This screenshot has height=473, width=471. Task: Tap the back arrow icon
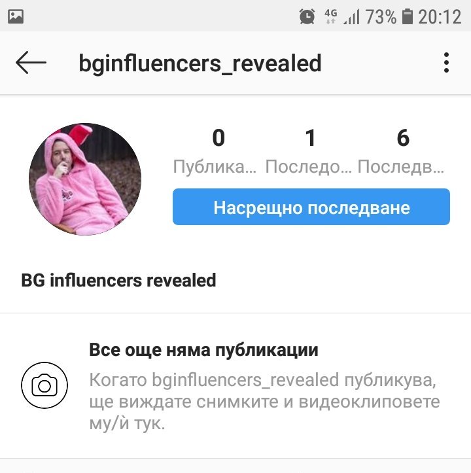31,62
